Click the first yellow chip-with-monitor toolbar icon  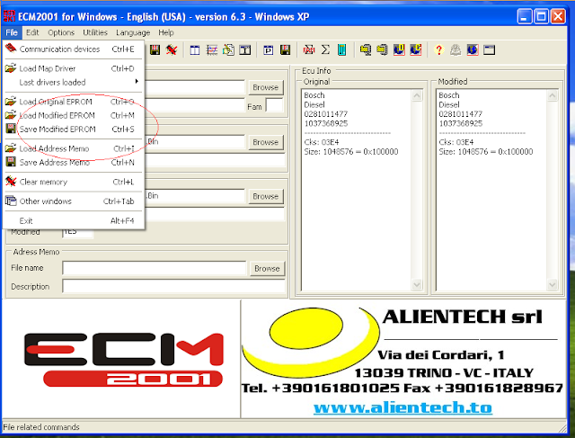coord(366,49)
